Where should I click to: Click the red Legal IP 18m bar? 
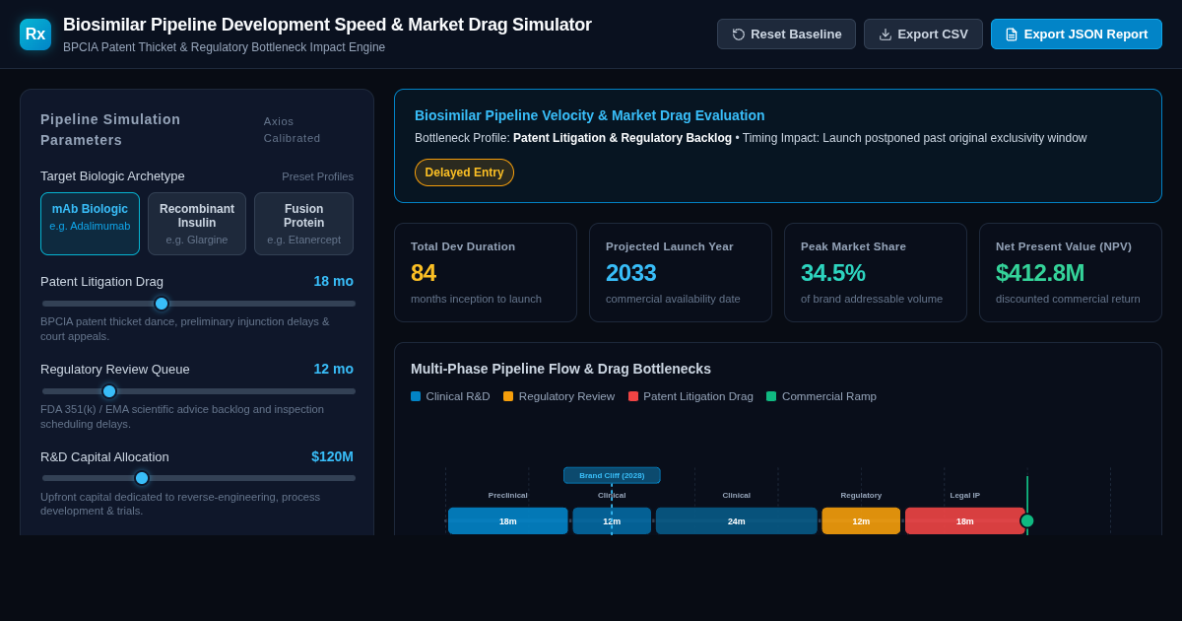click(965, 520)
